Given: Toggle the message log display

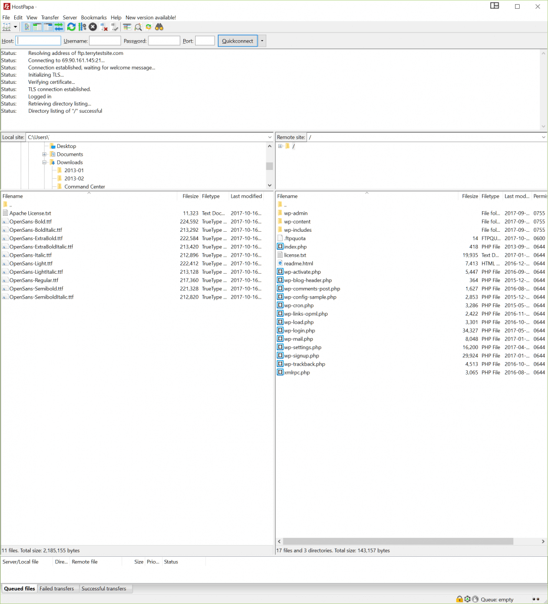Looking at the screenshot, I should pyautogui.click(x=28, y=27).
